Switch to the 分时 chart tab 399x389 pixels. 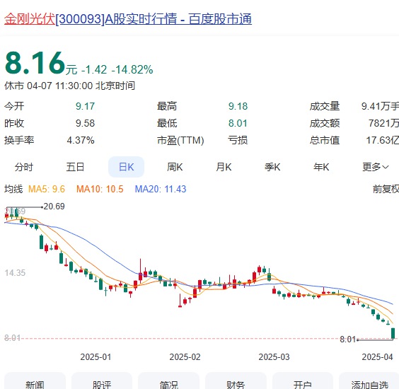24,167
